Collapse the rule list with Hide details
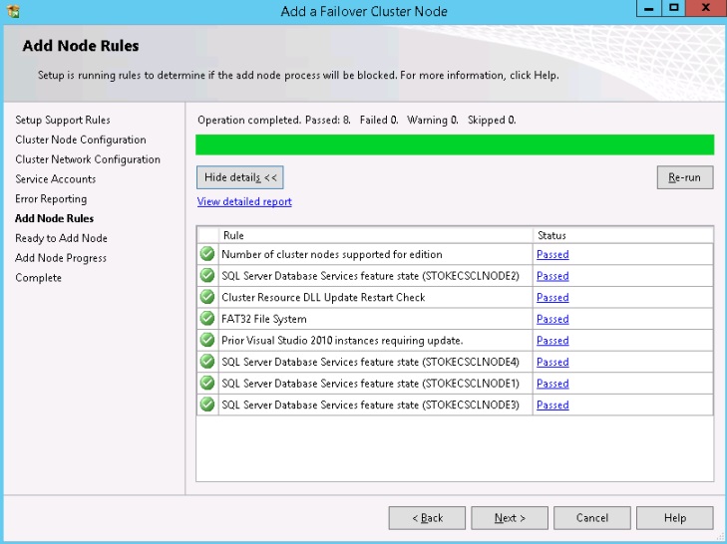This screenshot has height=544, width=727. click(240, 177)
